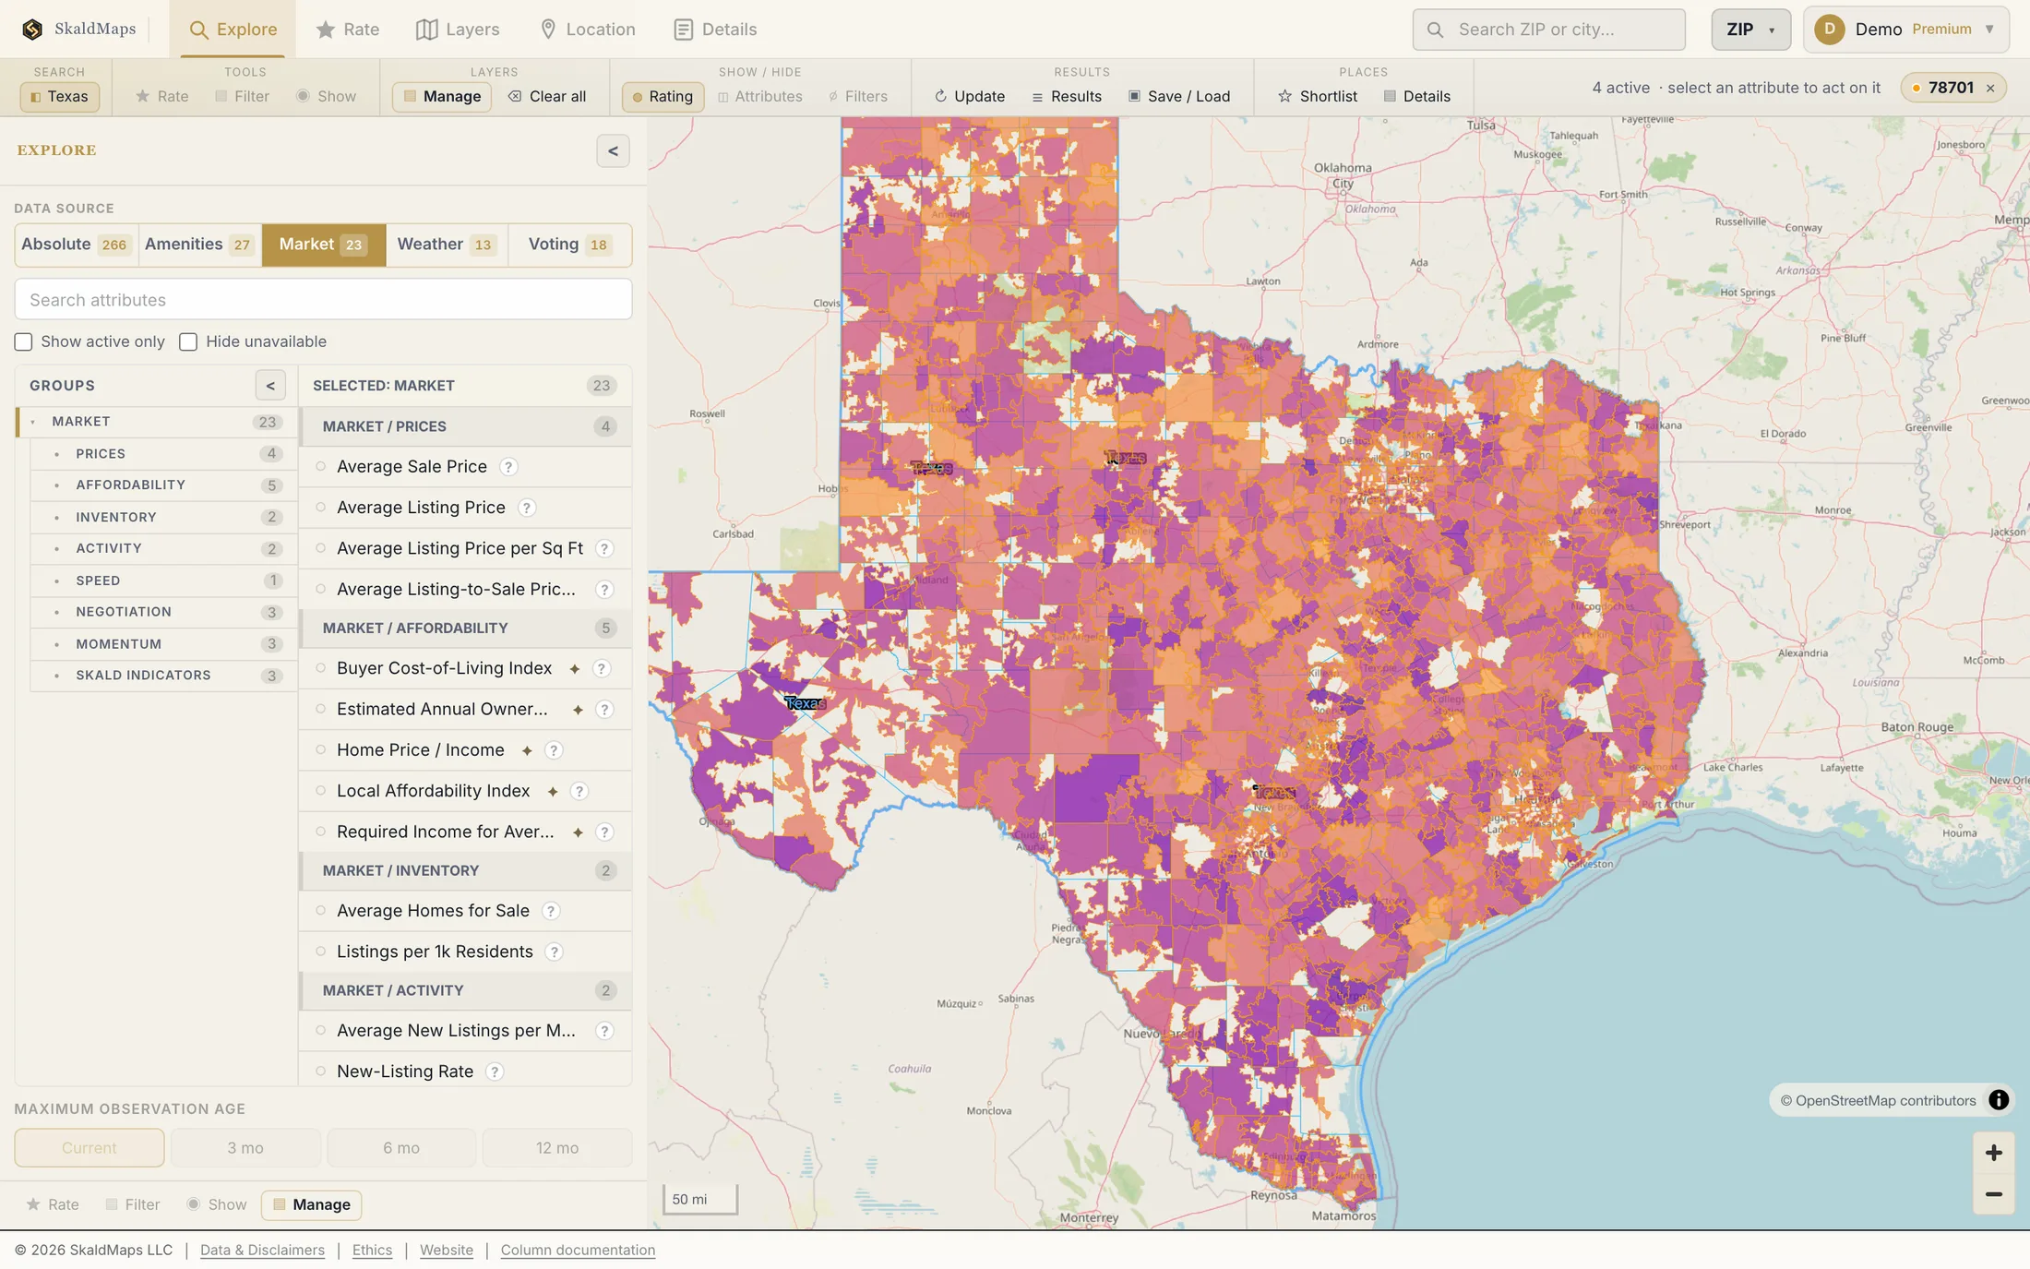Open the Location top tab
The height and width of the screenshot is (1269, 2030).
[587, 30]
